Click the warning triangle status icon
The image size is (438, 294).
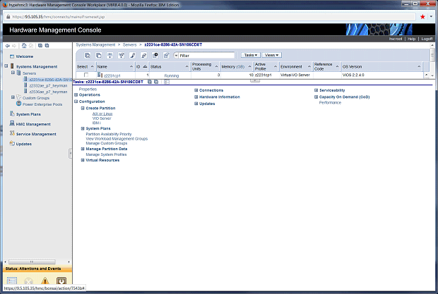coord(45,281)
